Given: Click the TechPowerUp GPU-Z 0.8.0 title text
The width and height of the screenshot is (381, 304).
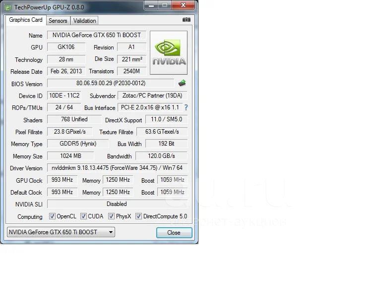Looking at the screenshot, I should (x=49, y=7).
